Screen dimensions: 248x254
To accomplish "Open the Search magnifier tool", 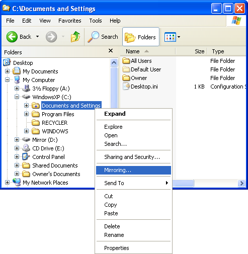I will coord(94,37).
